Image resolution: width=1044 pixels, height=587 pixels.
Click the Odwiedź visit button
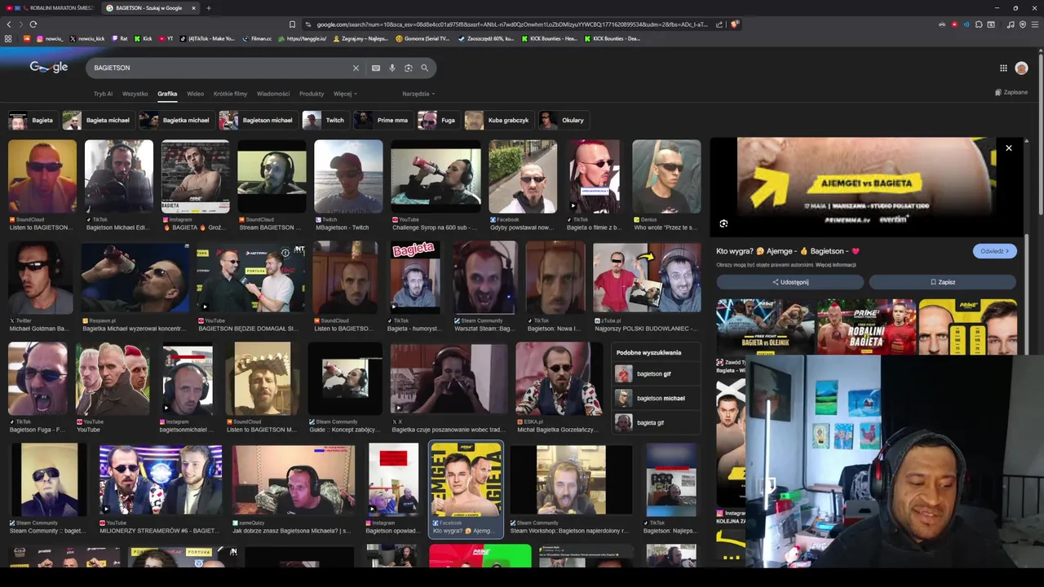pyautogui.click(x=994, y=251)
